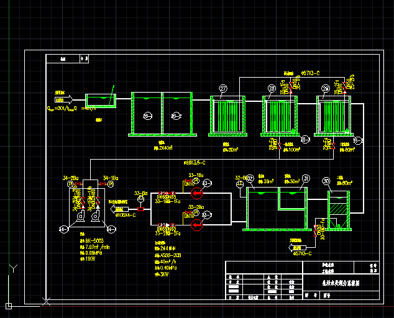
Task: Click the pipe label Φ57X3-C at top
Action: point(310,73)
